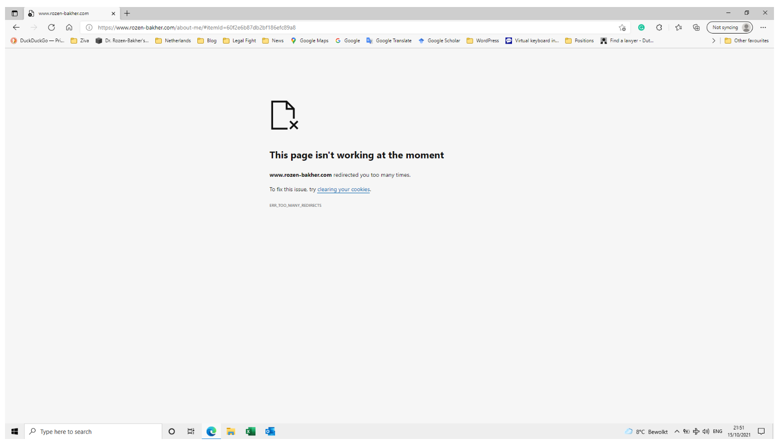Open the Extensions puzzle-piece icon
The image size is (775, 442).
point(660,28)
